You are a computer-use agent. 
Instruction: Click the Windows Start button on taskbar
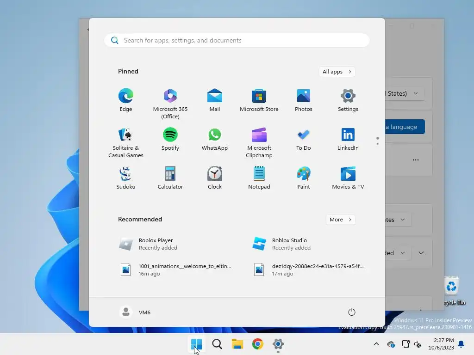pos(196,344)
